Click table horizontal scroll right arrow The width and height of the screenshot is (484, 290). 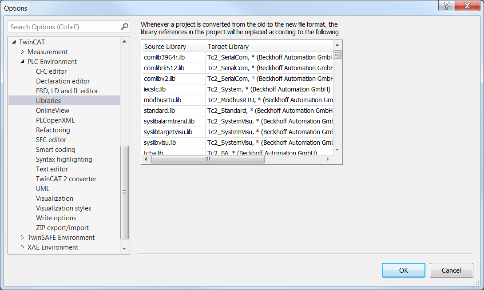coord(328,159)
